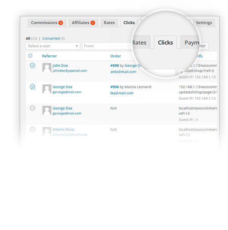Click the Commissions badge showing 2
Image resolution: width=228 pixels, height=230 pixels.
click(60, 23)
